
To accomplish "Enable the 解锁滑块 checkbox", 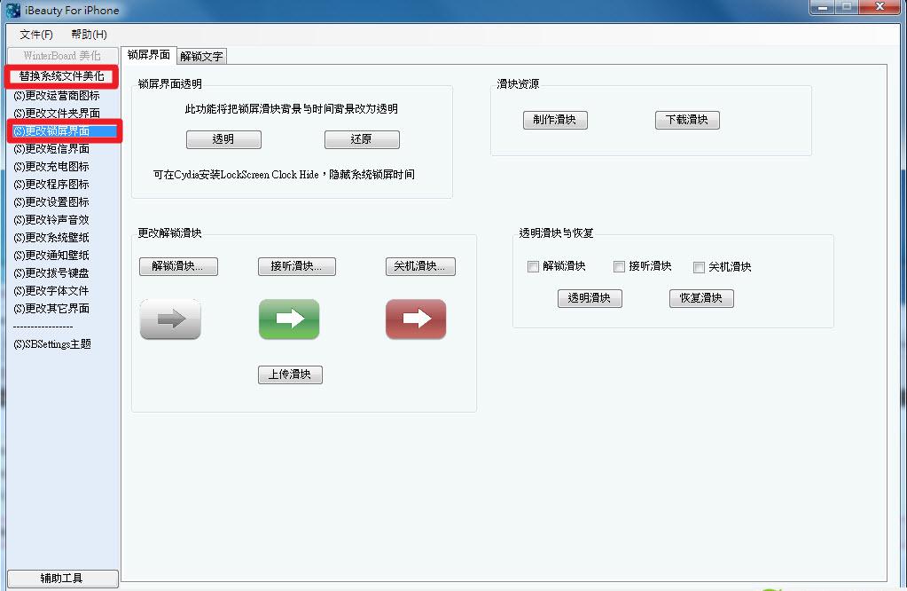I will (533, 266).
